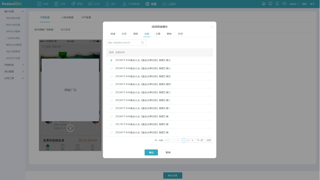Screen dimensions: 320x180
Task: Switch to the 课程 tab in dialog
Action: (136, 34)
